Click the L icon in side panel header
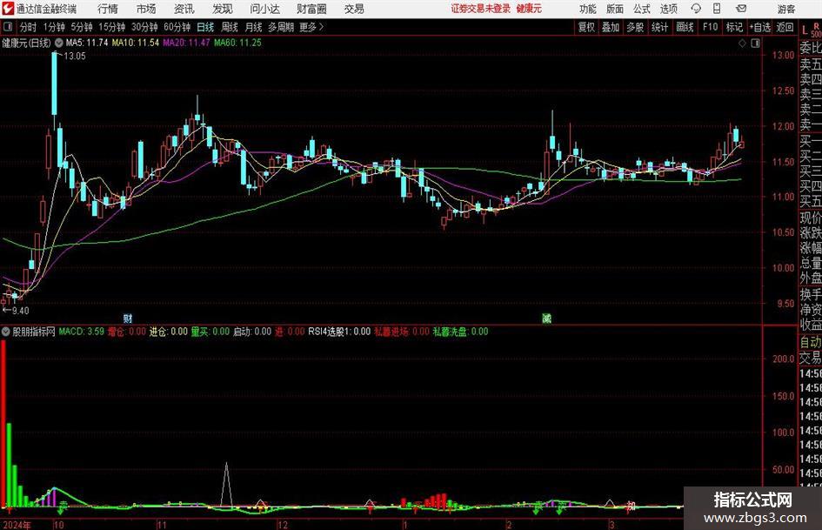The width and height of the screenshot is (822, 530). click(805, 30)
